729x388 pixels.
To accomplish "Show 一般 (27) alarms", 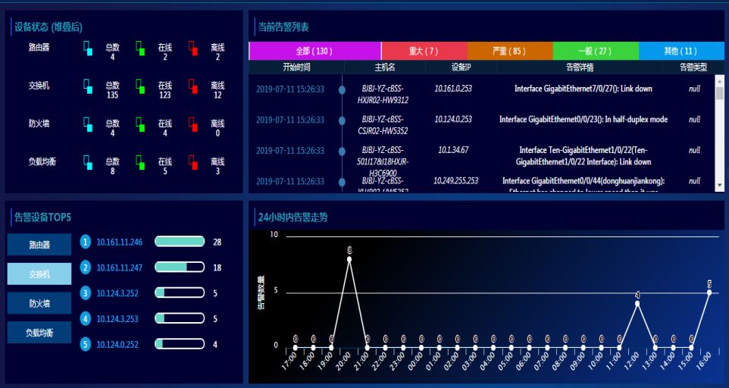I will pos(595,51).
